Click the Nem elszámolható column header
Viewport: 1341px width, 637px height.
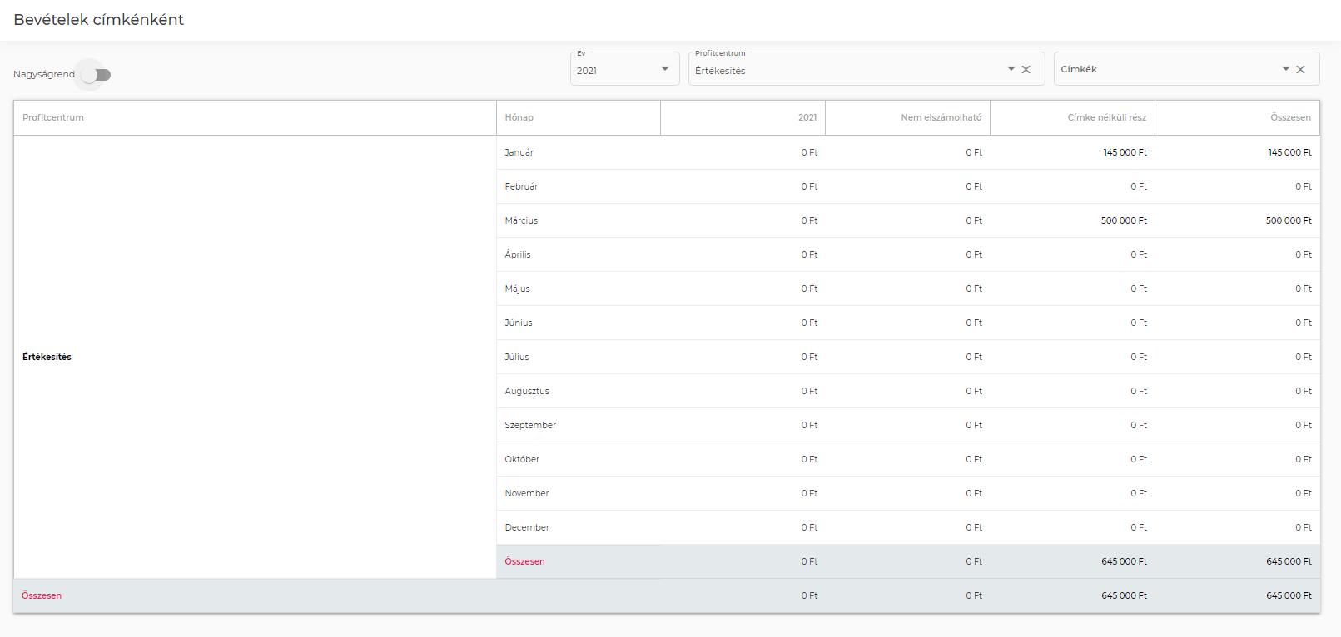(x=907, y=118)
